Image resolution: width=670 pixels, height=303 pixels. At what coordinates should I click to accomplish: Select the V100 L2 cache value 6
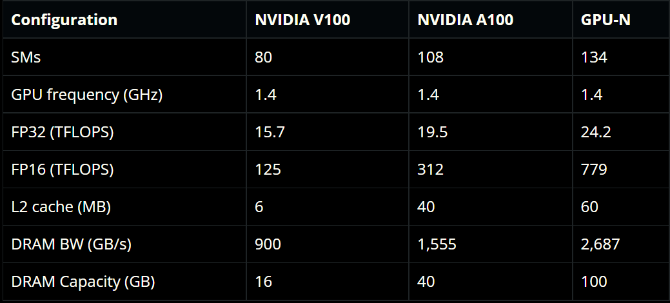tap(259, 207)
